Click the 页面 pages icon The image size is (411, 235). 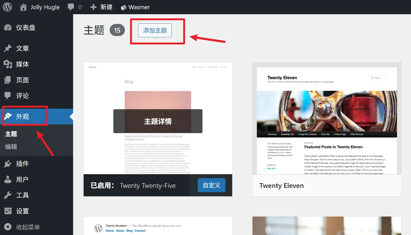click(x=8, y=80)
